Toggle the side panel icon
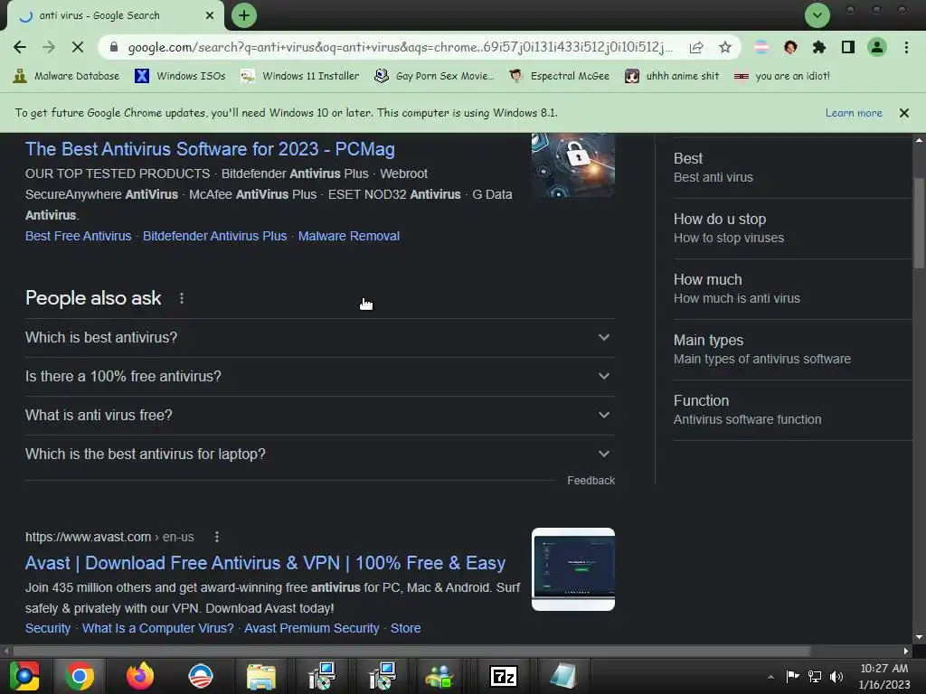Viewport: 926px width, 694px height. coord(848,47)
